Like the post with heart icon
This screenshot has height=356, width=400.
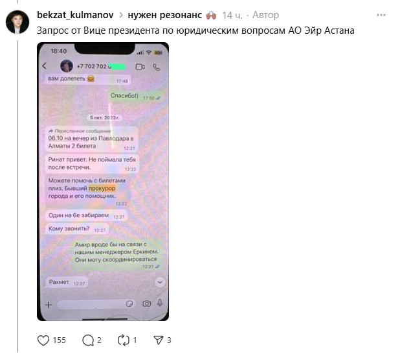[43, 340]
